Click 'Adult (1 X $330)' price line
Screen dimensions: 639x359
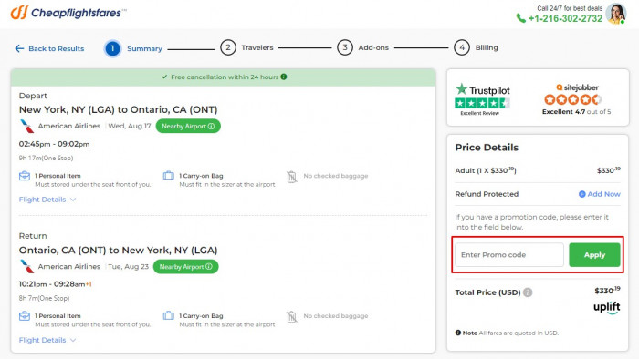point(486,170)
